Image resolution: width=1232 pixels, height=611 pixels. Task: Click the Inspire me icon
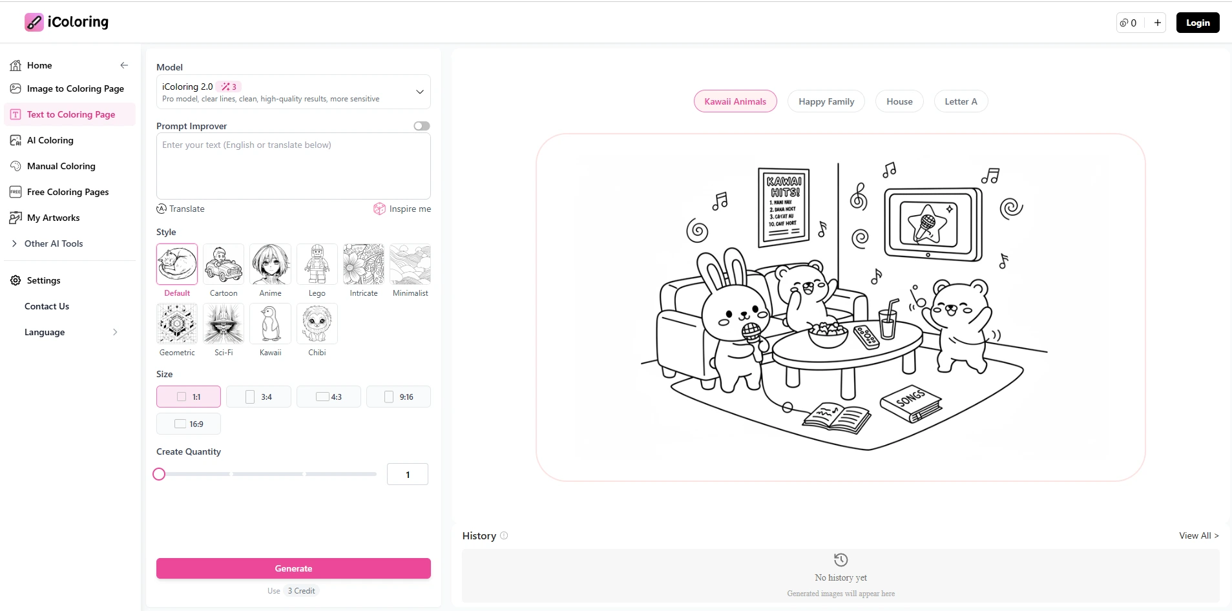379,209
